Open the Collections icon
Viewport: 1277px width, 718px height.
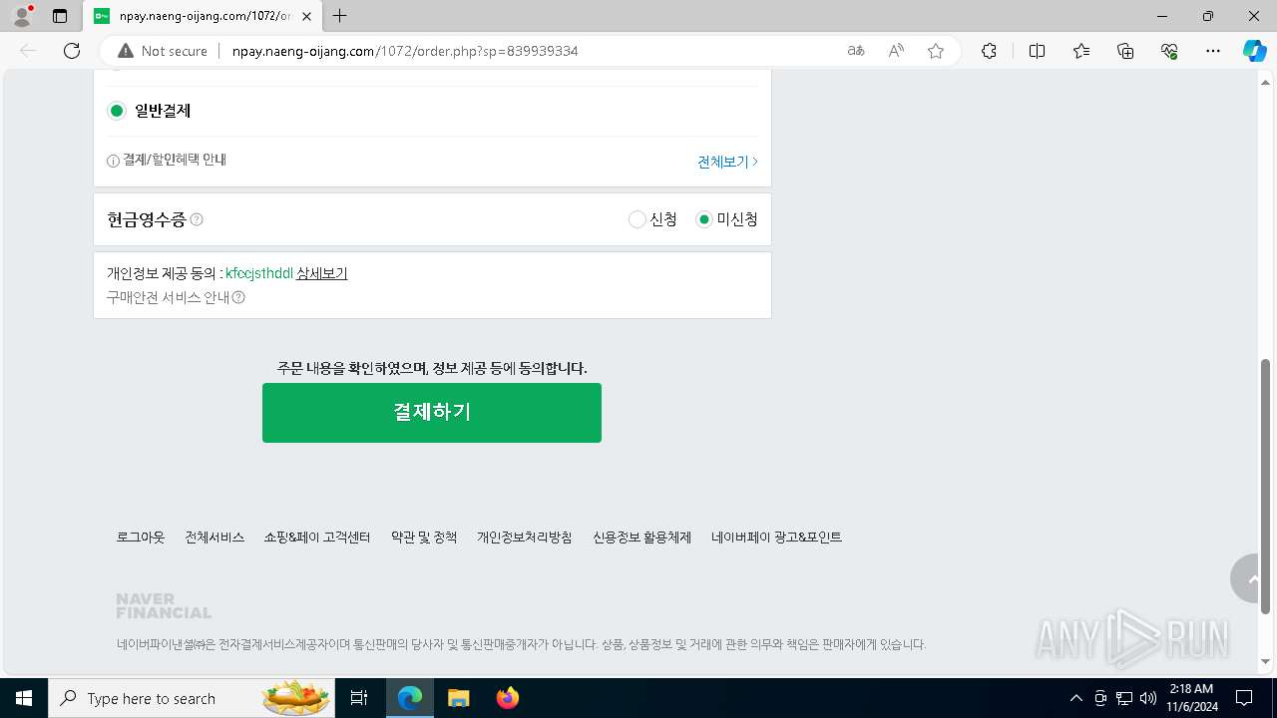tap(1125, 51)
